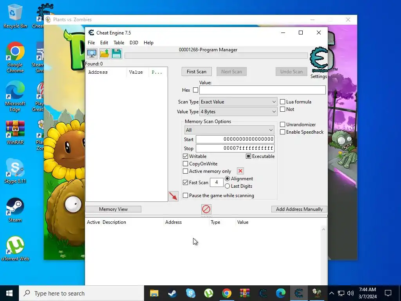Image resolution: width=401 pixels, height=301 pixels.
Task: Click the scan Value input field
Action: click(262, 90)
